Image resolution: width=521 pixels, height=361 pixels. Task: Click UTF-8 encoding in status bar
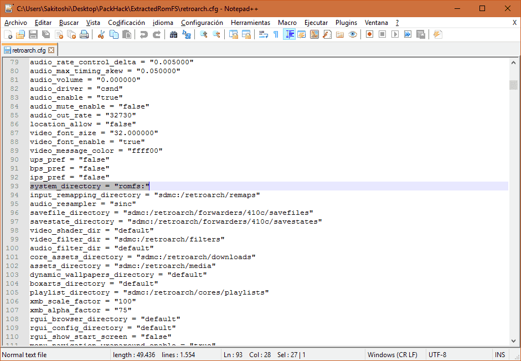click(437, 355)
